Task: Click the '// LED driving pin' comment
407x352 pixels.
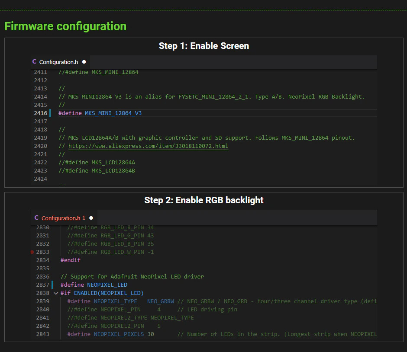Action: 207,310
